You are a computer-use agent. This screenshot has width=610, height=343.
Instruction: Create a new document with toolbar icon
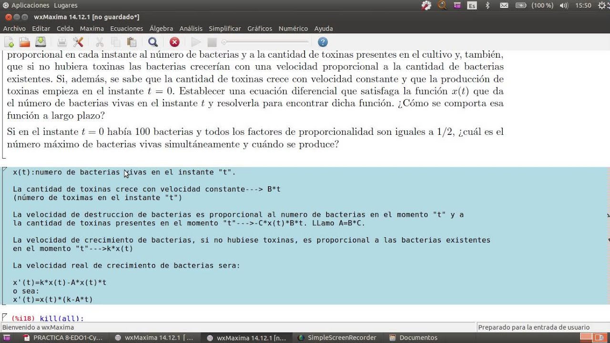tap(9, 42)
